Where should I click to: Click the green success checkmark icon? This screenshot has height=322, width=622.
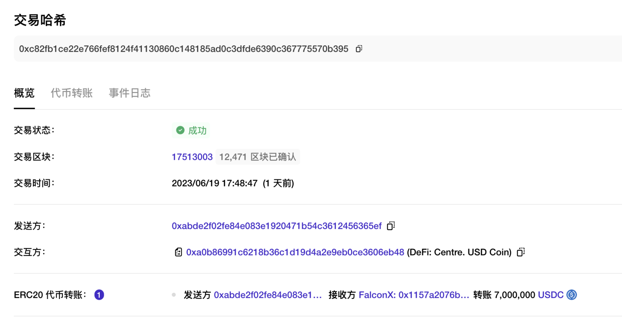[180, 130]
